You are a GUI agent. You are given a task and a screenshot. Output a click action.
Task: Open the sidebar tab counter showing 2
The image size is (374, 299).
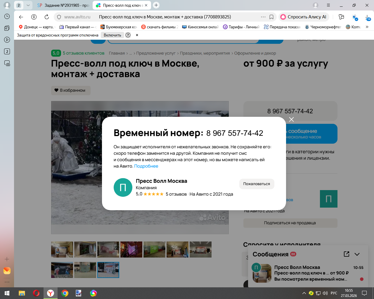coord(7,51)
